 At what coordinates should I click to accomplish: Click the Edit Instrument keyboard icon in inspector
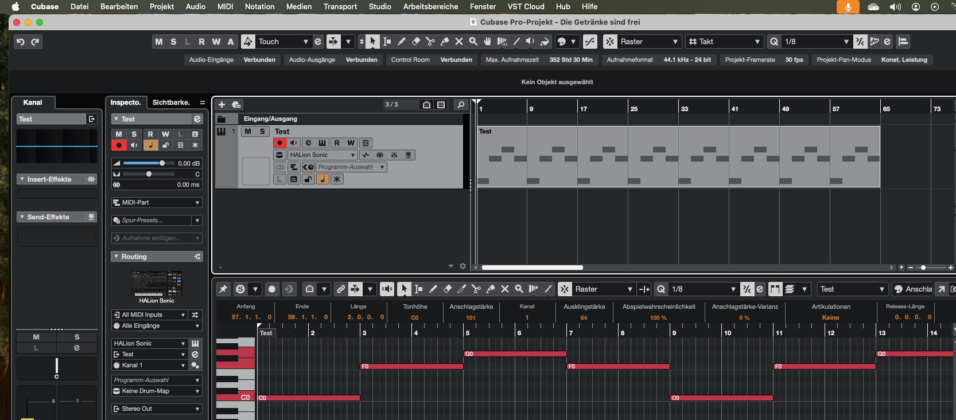(195, 343)
